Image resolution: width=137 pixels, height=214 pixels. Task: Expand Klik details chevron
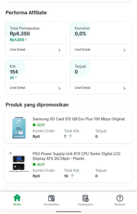point(60,88)
